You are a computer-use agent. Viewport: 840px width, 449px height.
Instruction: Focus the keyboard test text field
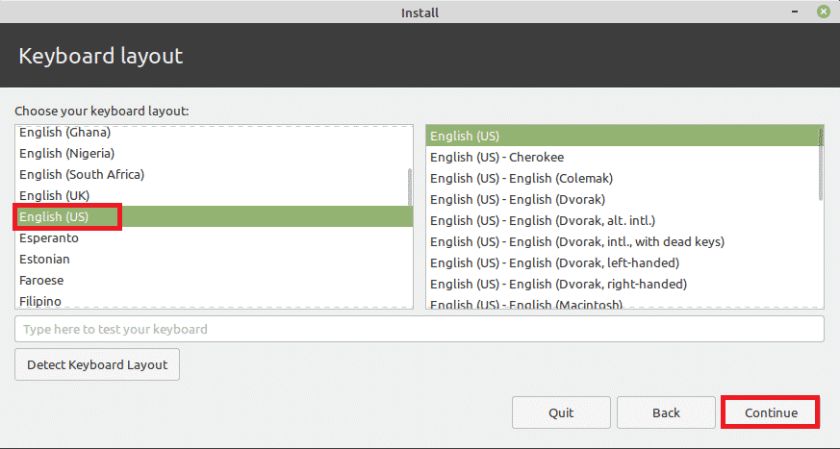pos(419,329)
